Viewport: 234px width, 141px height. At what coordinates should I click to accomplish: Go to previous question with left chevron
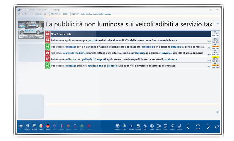point(188,127)
